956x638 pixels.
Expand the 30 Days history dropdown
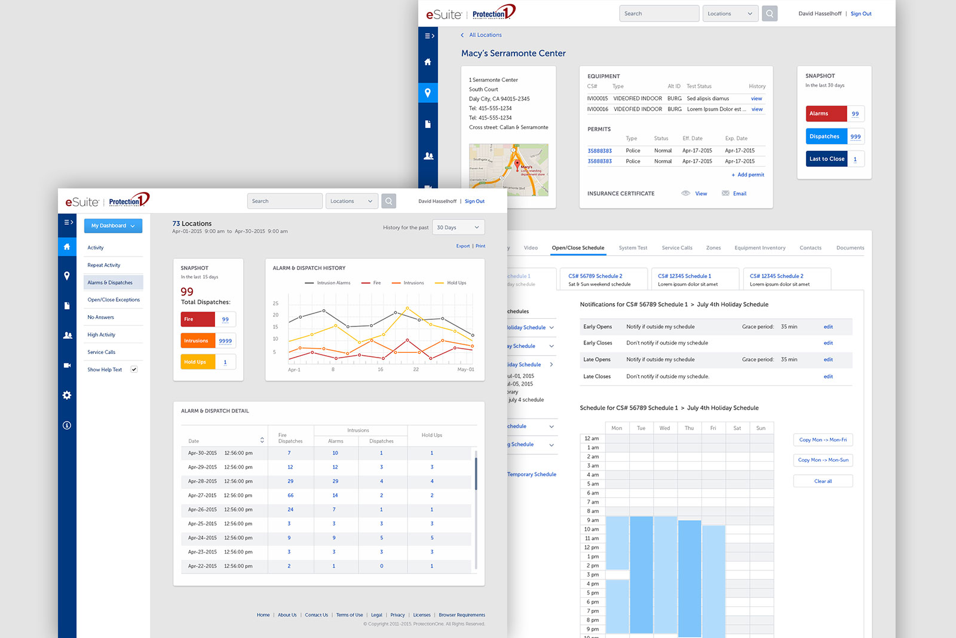point(458,227)
